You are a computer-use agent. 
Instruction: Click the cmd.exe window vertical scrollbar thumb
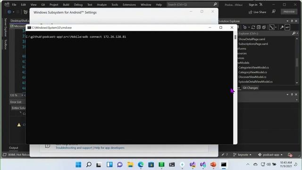click(235, 37)
